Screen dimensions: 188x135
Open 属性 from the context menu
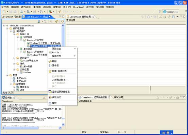[62, 103]
